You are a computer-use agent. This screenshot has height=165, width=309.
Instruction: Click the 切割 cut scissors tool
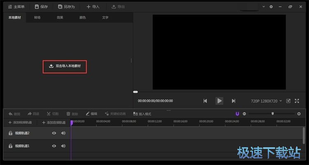[53, 114]
